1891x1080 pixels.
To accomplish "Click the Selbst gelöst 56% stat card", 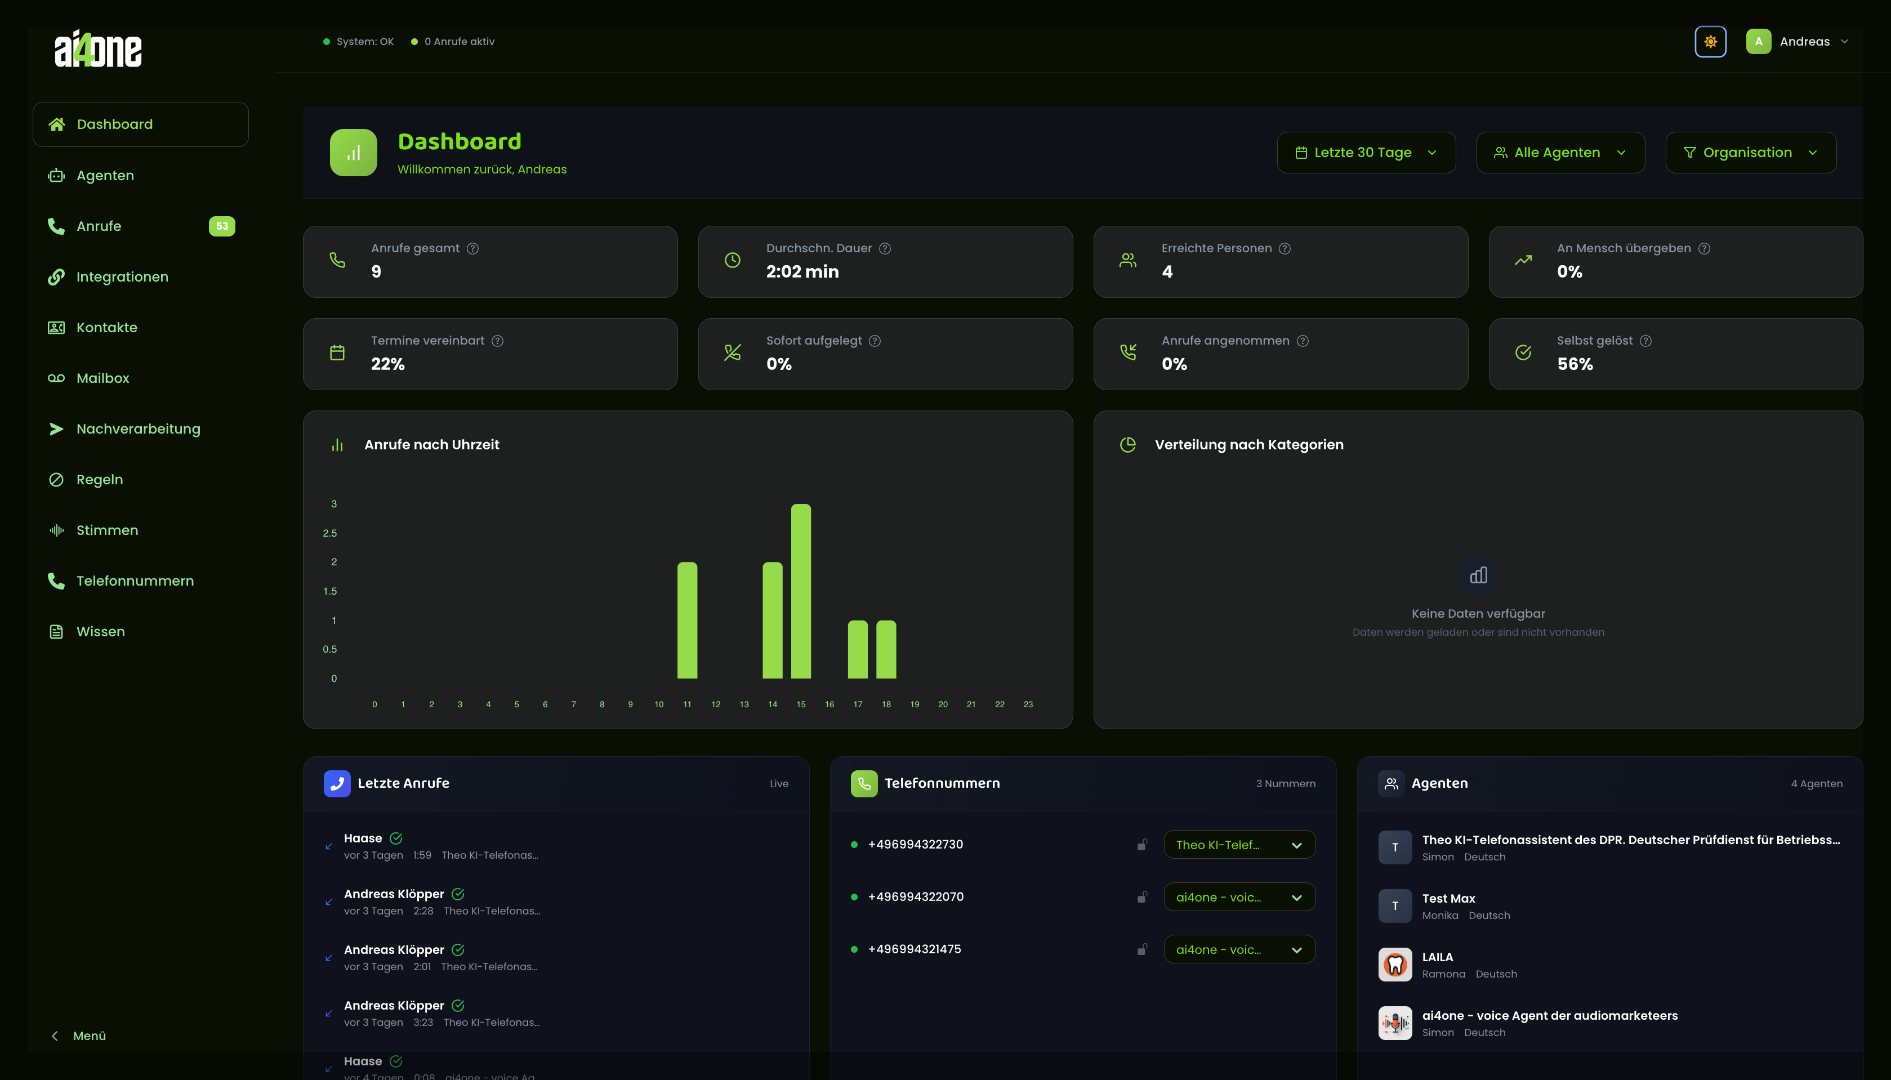I will pos(1675,354).
